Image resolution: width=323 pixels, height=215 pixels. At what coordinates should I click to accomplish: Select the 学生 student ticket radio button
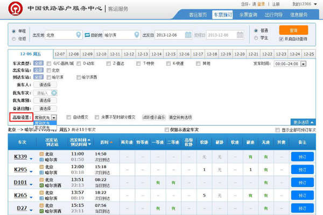point(256,38)
